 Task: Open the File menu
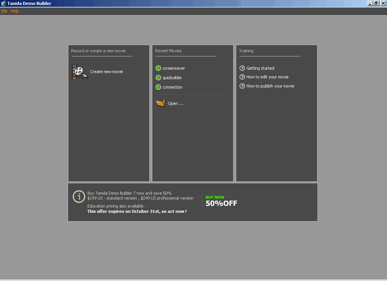pos(4,11)
